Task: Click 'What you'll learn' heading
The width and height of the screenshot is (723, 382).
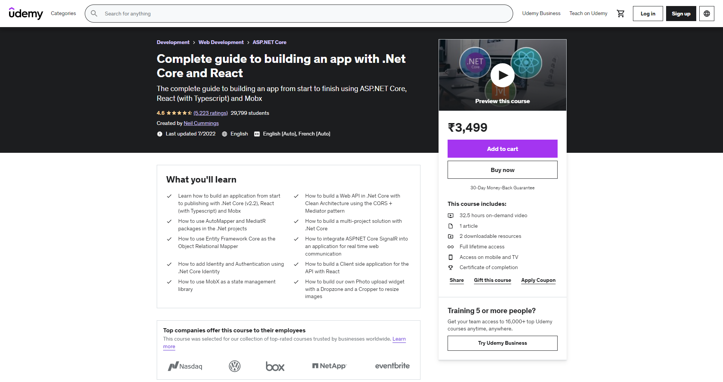Action: click(201, 180)
